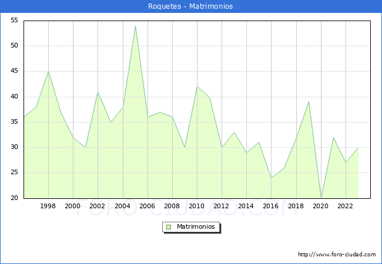Click y-axis label 40
Viewport: 382px width, 264px height.
pos(14,97)
